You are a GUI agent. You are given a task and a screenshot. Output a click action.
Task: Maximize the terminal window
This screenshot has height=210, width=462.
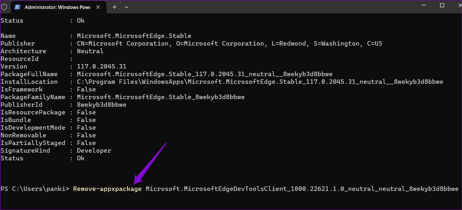tap(442, 5)
